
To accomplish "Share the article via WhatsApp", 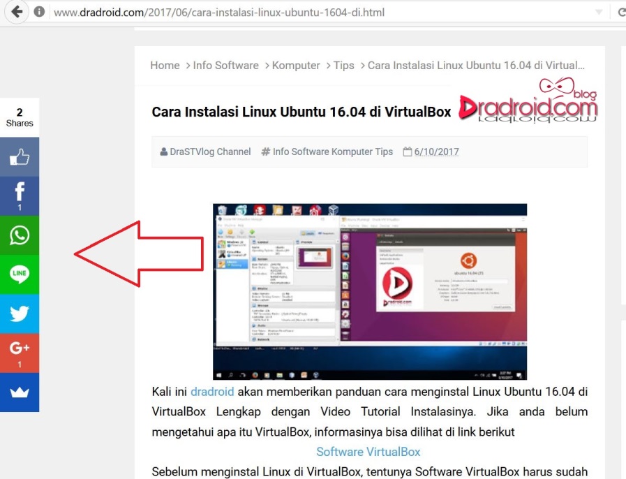I will pyautogui.click(x=20, y=235).
